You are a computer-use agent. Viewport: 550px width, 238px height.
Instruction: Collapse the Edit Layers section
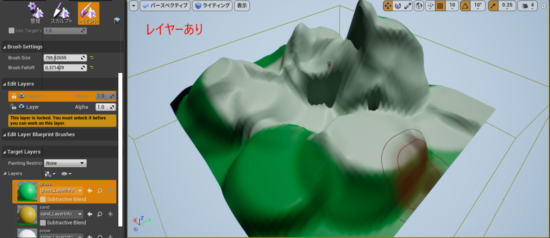5,84
